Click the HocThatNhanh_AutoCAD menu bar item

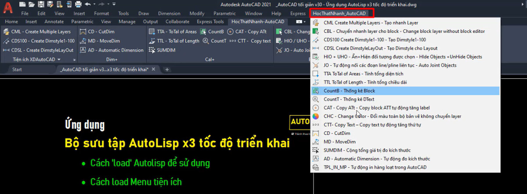[x=339, y=13]
